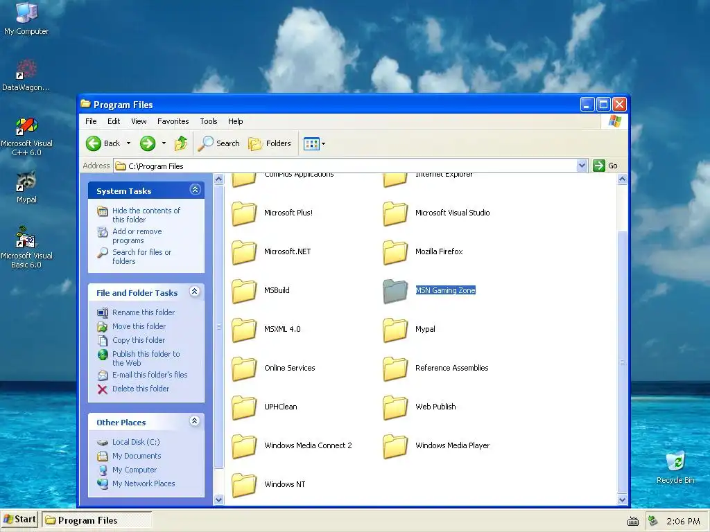Select the Mypal folder in Program Files
This screenshot has width=710, height=532.
395,330
